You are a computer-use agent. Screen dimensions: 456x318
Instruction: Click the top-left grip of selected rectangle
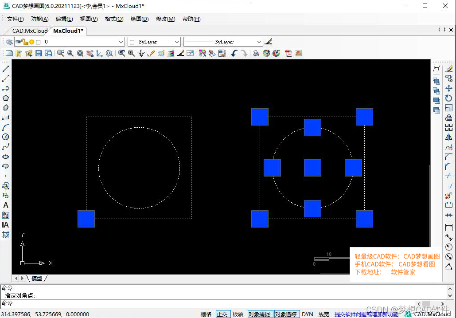tap(260, 117)
